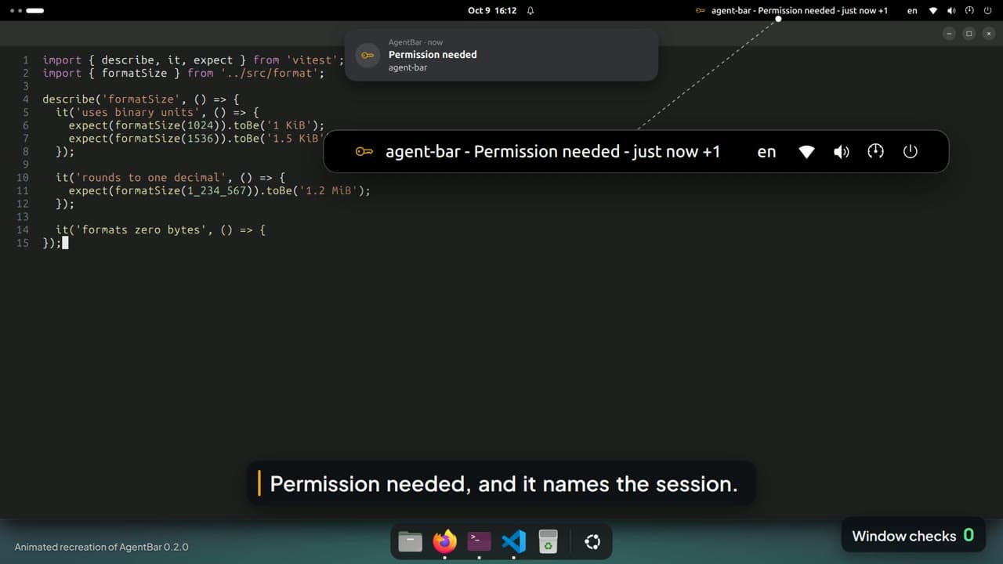The height and width of the screenshot is (564, 1003).
Task: Minimize the editor window
Action: tap(949, 34)
